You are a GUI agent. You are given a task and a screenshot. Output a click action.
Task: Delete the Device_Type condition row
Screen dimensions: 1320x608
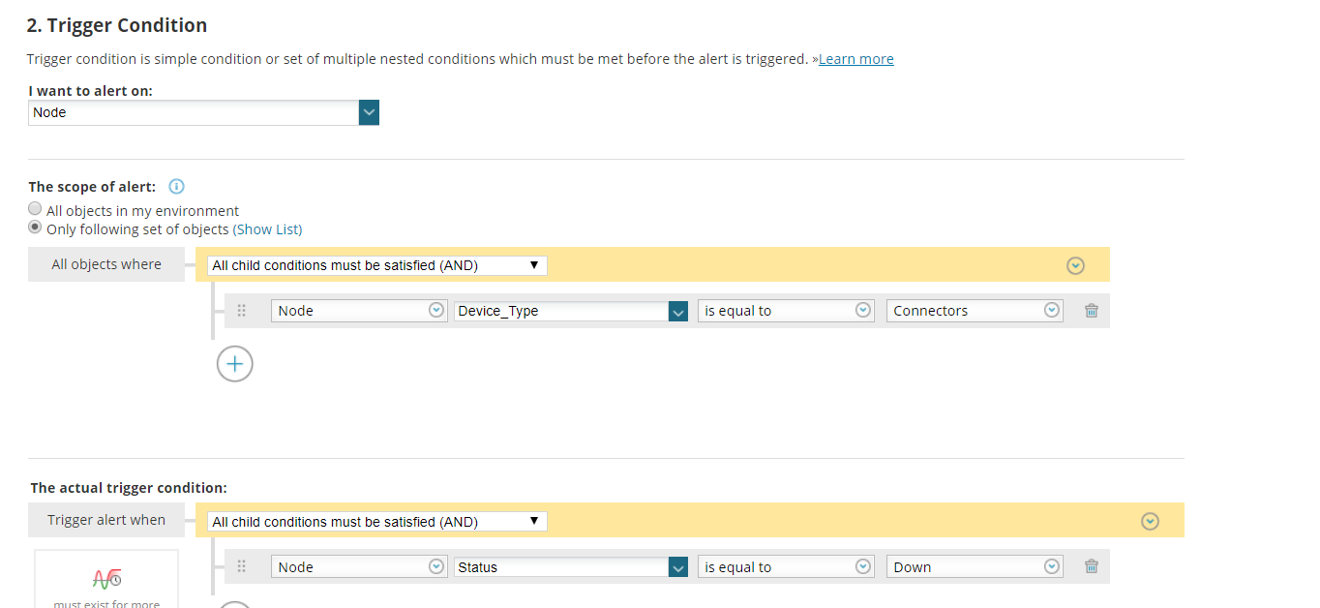tap(1092, 311)
